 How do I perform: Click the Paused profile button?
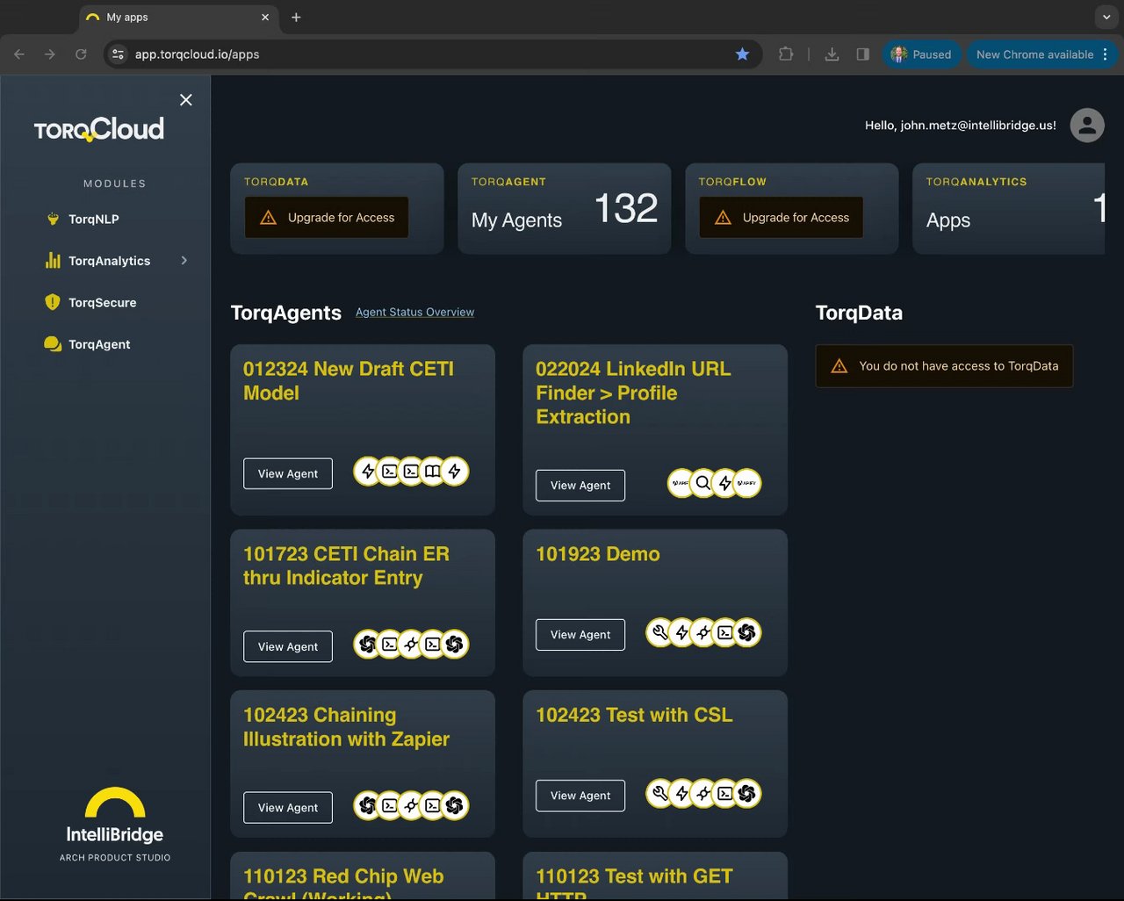922,54
